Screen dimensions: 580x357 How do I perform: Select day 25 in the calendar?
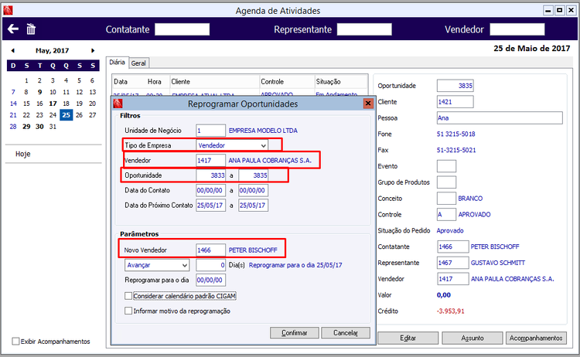(x=66, y=115)
